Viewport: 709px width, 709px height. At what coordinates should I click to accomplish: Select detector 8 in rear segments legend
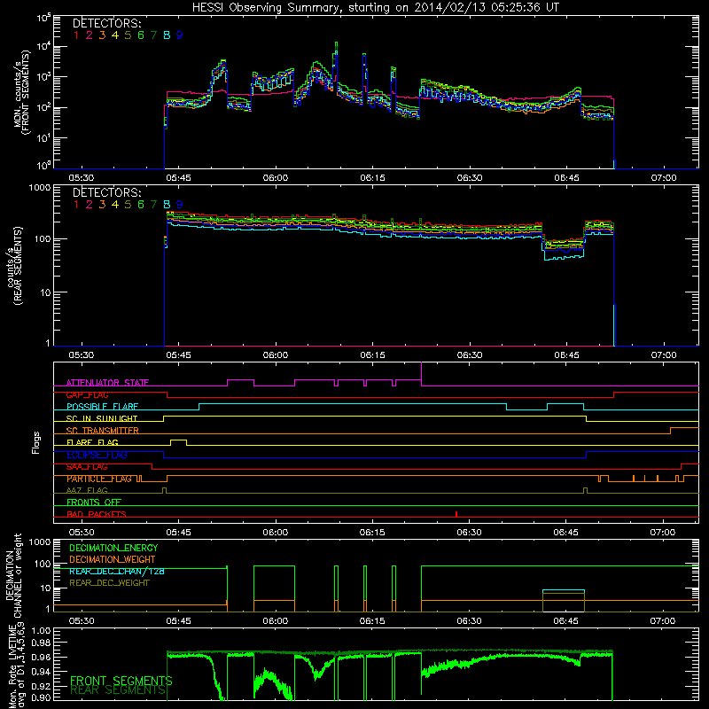tap(167, 205)
